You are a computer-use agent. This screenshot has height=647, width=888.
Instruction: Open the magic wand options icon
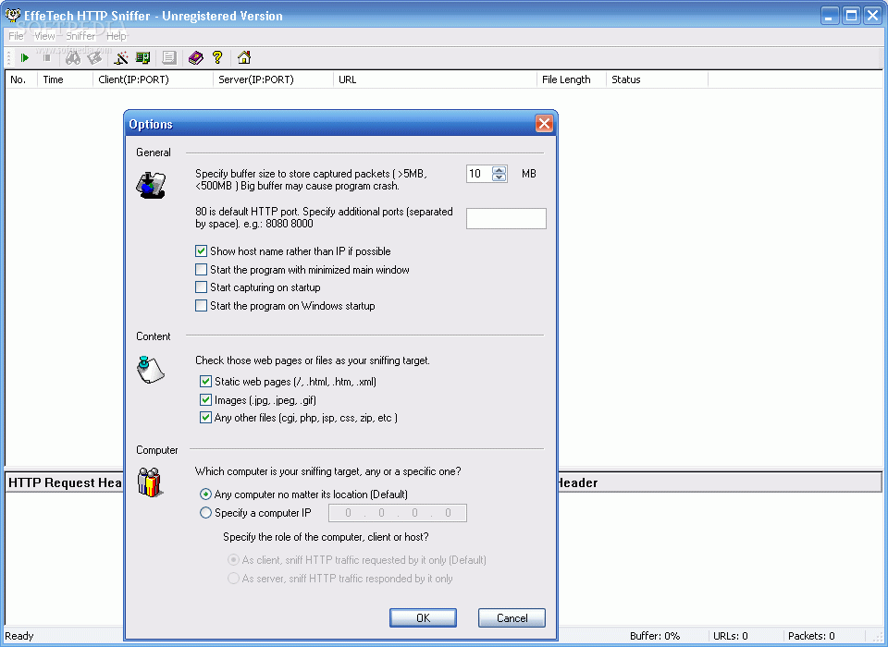(x=120, y=57)
